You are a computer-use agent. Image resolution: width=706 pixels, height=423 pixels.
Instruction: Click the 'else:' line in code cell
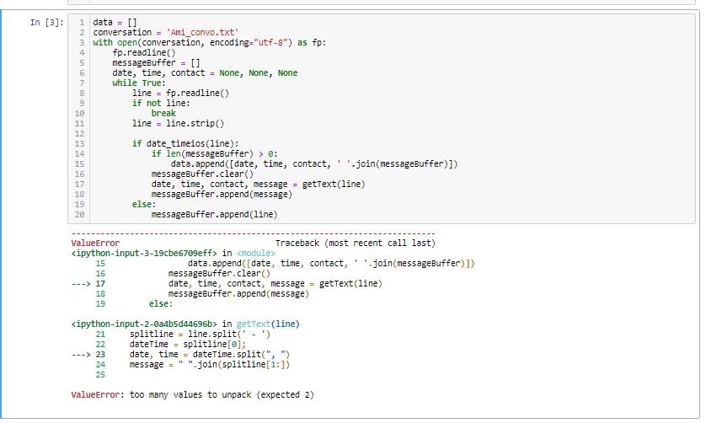point(143,205)
